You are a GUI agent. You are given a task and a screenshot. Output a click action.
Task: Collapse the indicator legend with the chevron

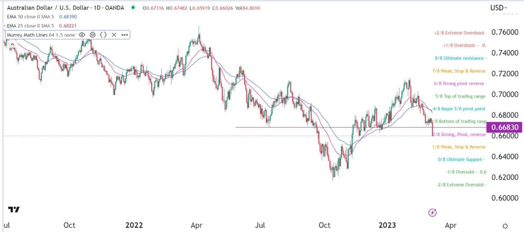click(12, 45)
